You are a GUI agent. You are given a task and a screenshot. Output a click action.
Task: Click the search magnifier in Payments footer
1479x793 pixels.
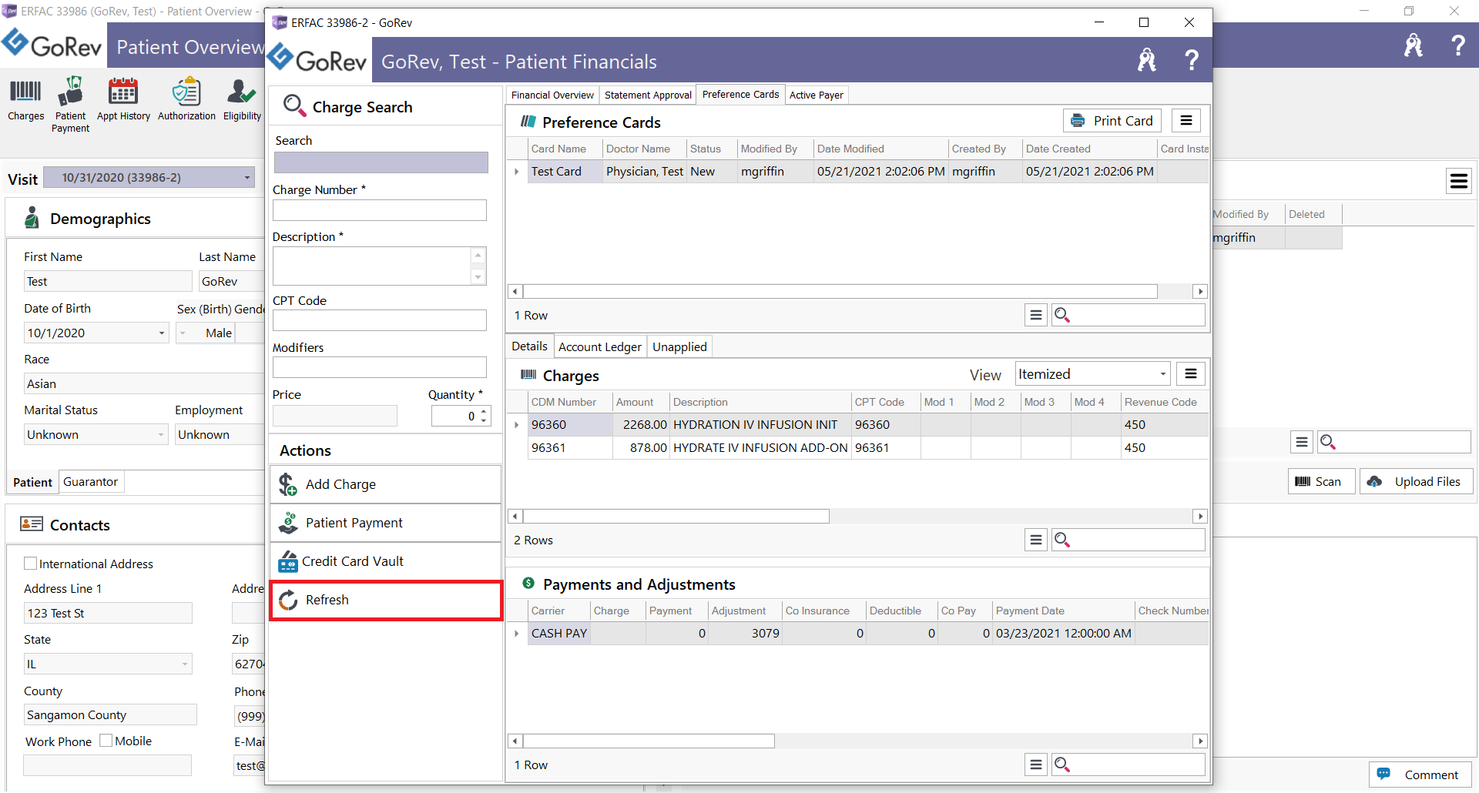click(1062, 765)
